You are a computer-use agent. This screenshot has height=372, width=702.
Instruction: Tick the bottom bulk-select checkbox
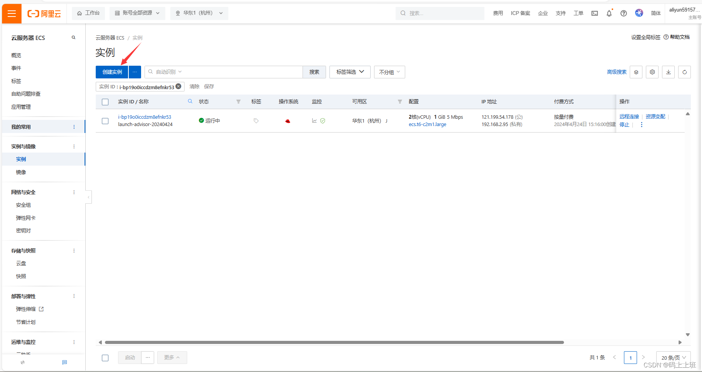105,358
